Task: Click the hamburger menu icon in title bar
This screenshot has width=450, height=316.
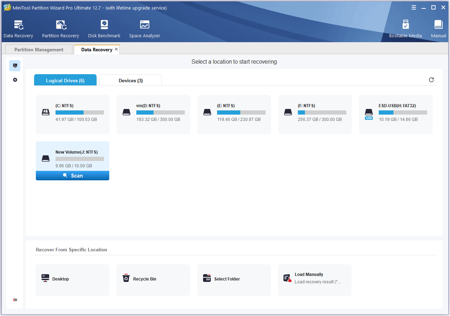Action: coord(414,7)
